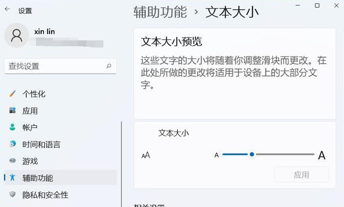This screenshot has width=344, height=207.
Task: Open 个性化 settings page
Action: (61, 94)
